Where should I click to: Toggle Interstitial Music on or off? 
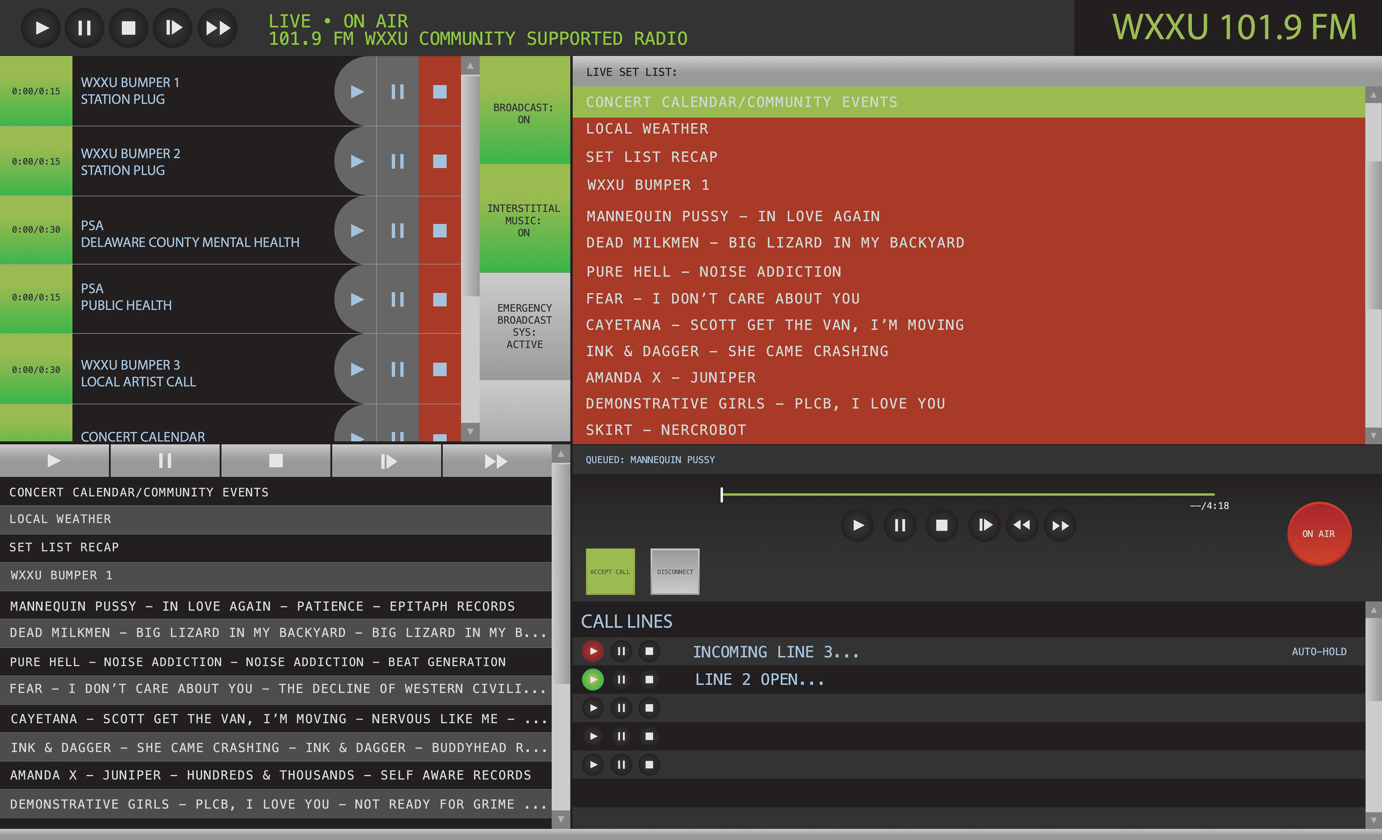[524, 219]
